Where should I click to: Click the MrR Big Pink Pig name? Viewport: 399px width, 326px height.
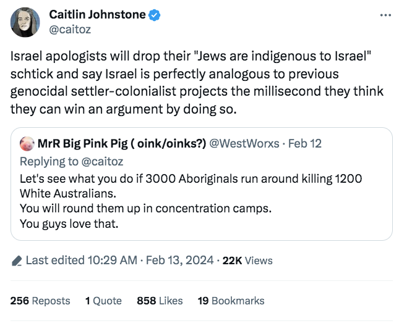pyautogui.click(x=122, y=144)
